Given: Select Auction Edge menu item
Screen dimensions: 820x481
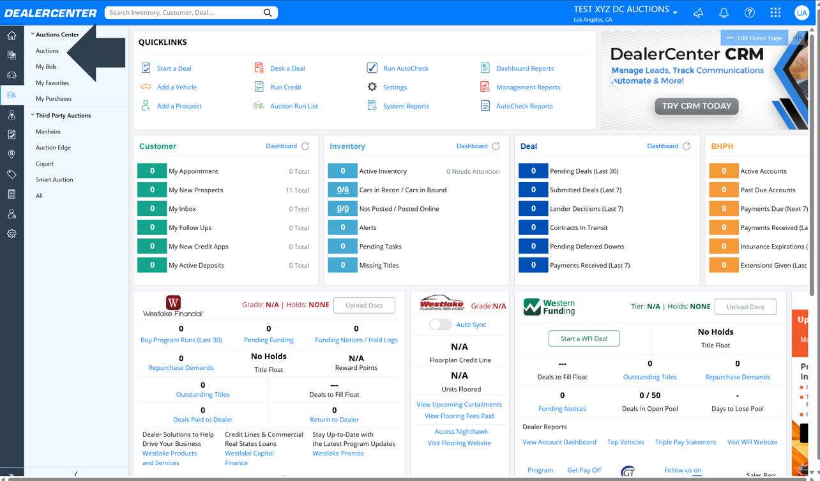Looking at the screenshot, I should point(53,148).
